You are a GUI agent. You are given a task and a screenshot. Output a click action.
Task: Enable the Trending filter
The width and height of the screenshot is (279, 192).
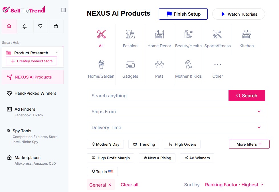[144, 144]
